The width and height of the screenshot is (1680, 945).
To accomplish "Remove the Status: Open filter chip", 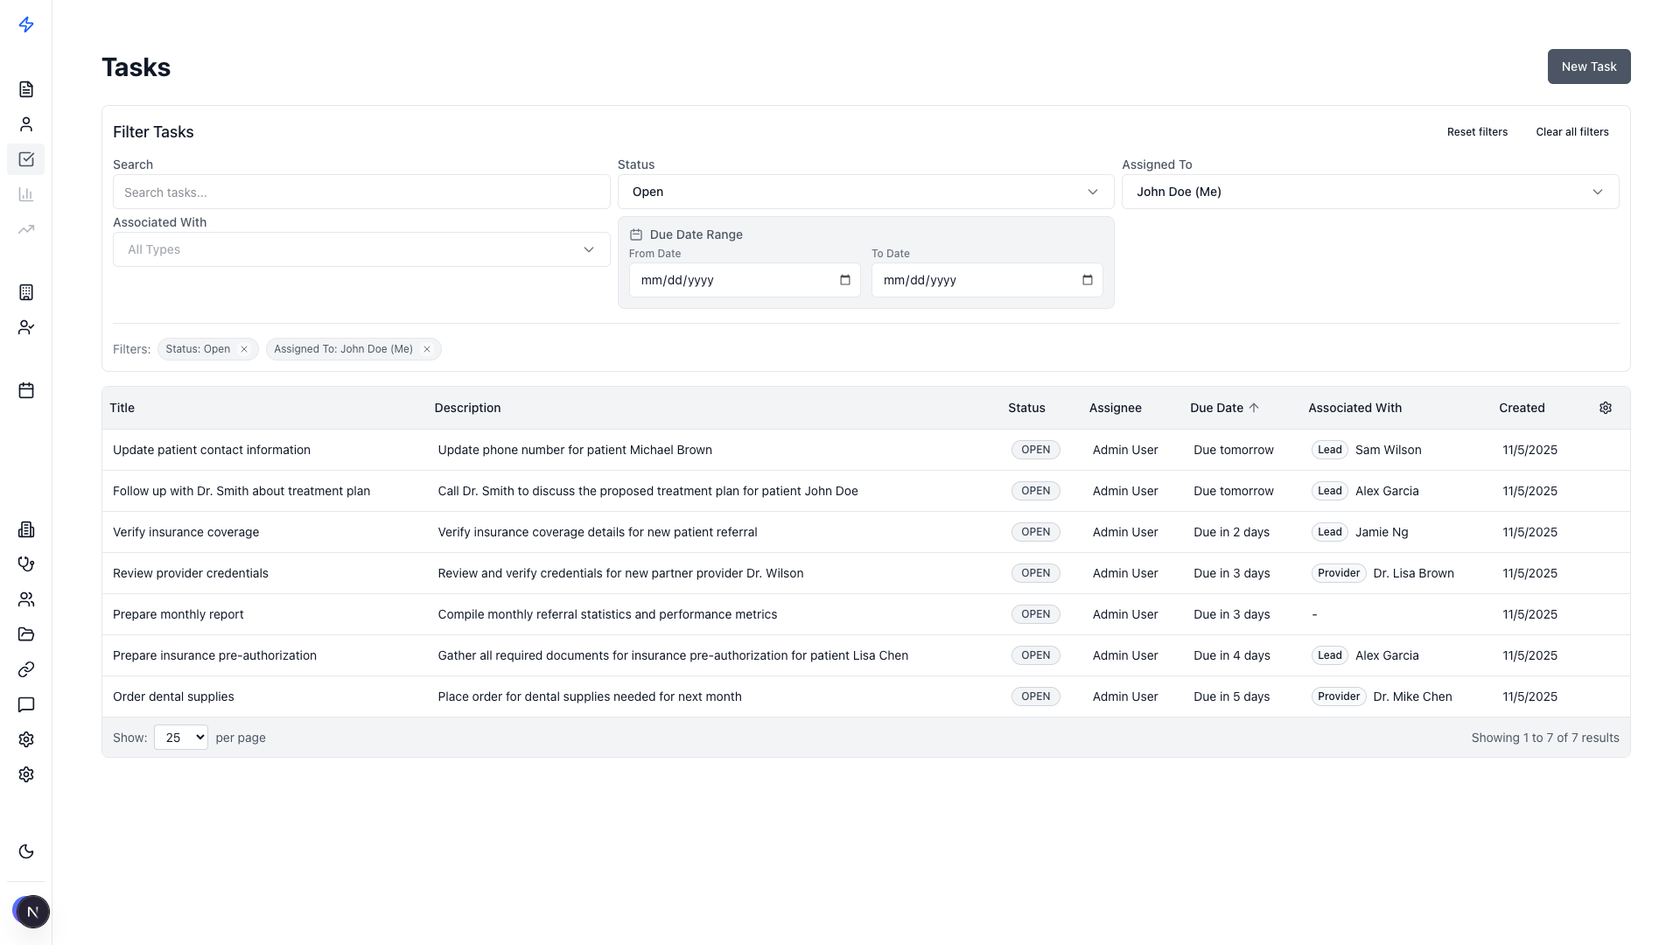I will click(244, 348).
